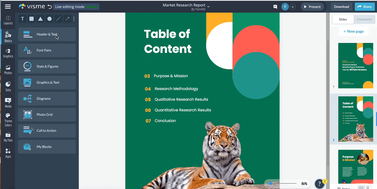Add a collaborator with the plus icon
The height and width of the screenshot is (189, 377).
pyautogui.click(x=292, y=7)
